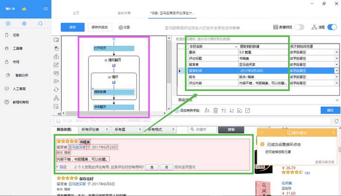Click the move field up icon

pyautogui.click(x=224, y=111)
